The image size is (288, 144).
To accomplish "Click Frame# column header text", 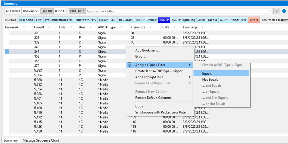I will pyautogui.click(x=39, y=27).
